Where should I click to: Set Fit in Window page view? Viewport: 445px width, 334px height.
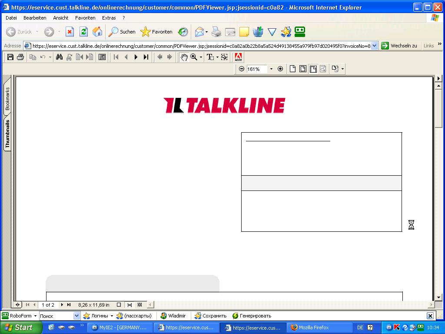[303, 69]
